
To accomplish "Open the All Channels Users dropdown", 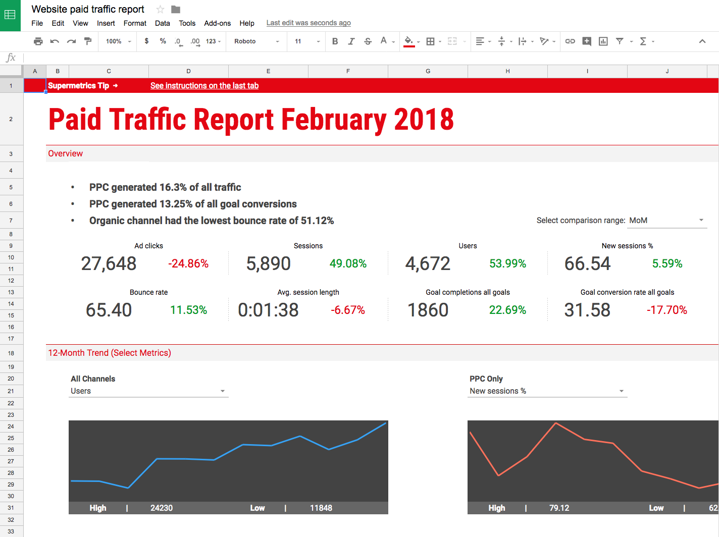I will point(148,391).
